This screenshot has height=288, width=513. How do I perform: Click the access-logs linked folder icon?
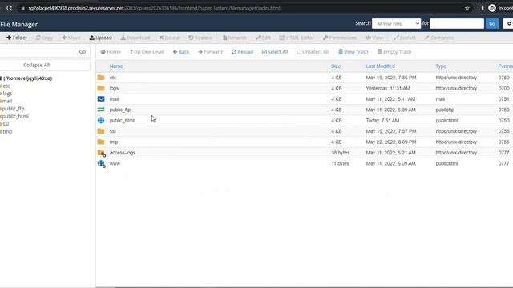[x=102, y=153]
